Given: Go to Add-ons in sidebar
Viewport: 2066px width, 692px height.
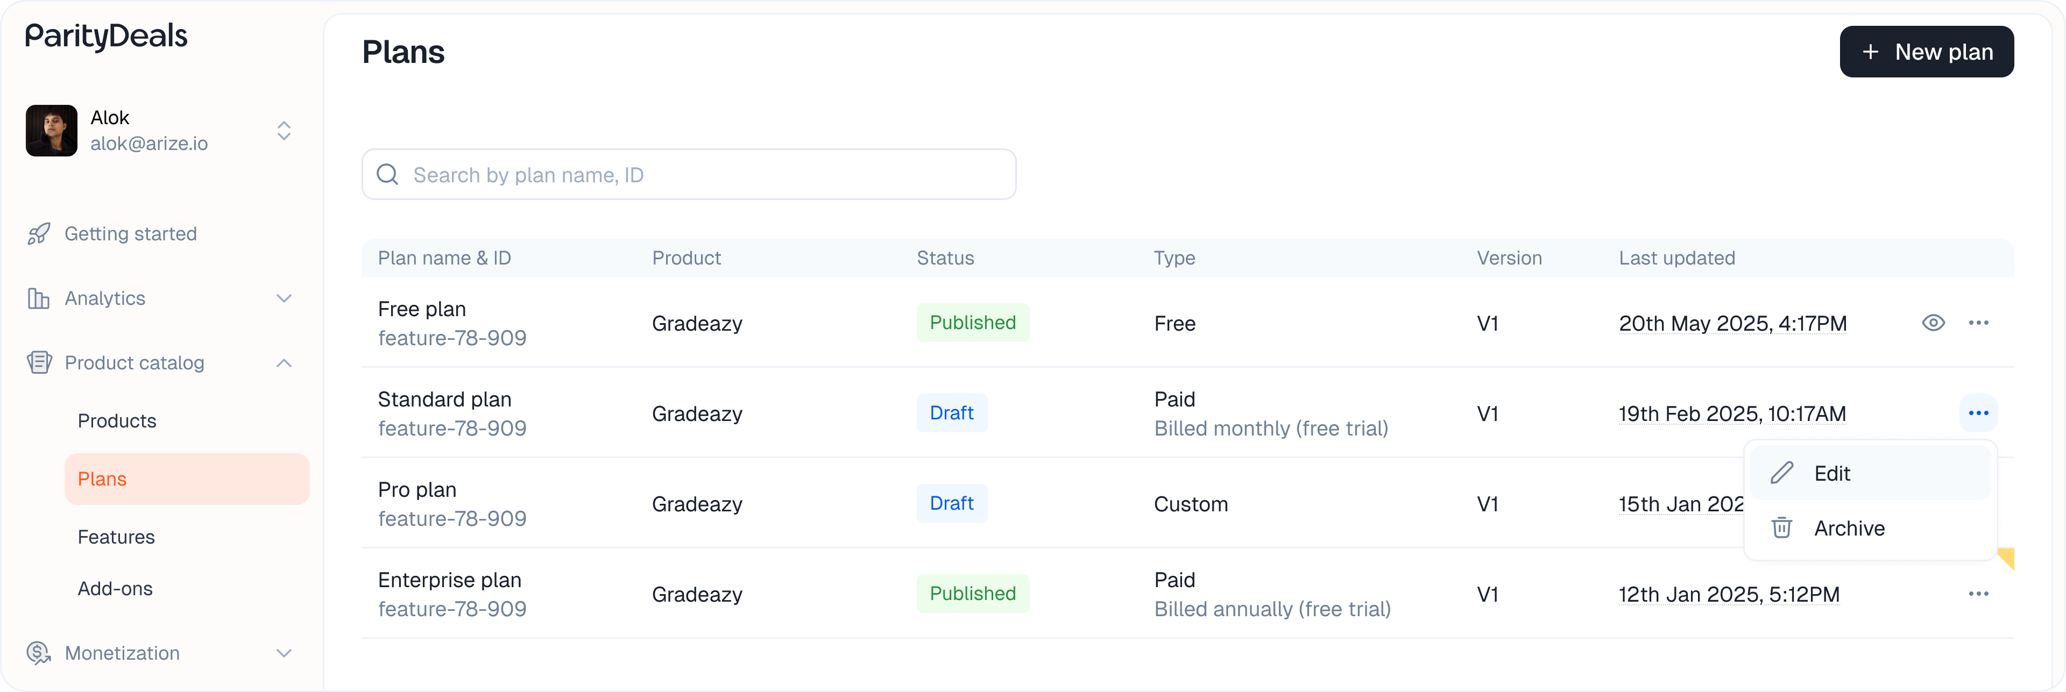Looking at the screenshot, I should 116,589.
